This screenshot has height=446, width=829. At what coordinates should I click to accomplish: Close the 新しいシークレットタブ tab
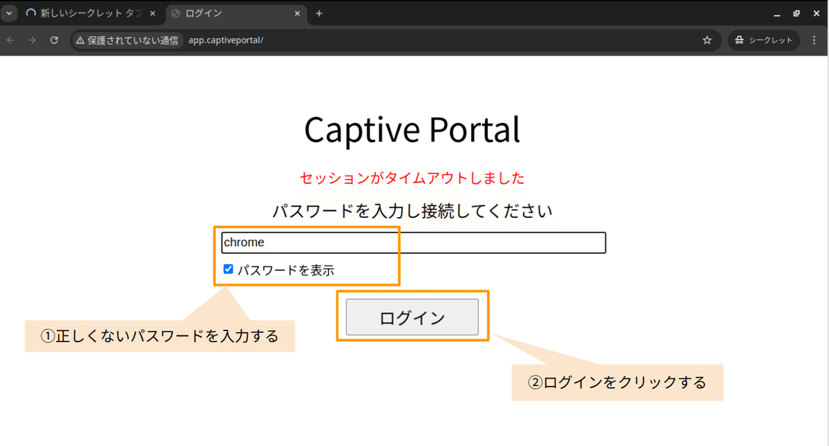click(152, 12)
